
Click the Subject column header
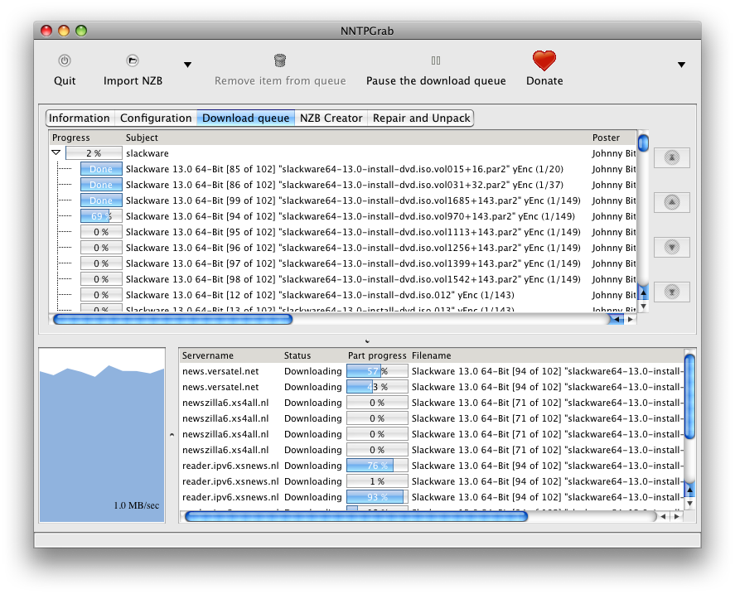142,138
